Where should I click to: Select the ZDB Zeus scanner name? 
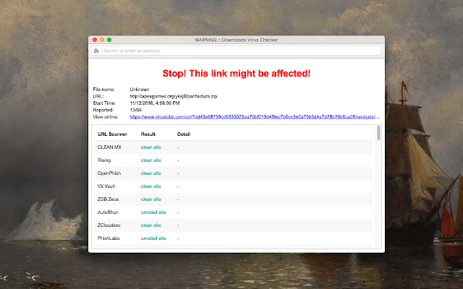(108, 199)
